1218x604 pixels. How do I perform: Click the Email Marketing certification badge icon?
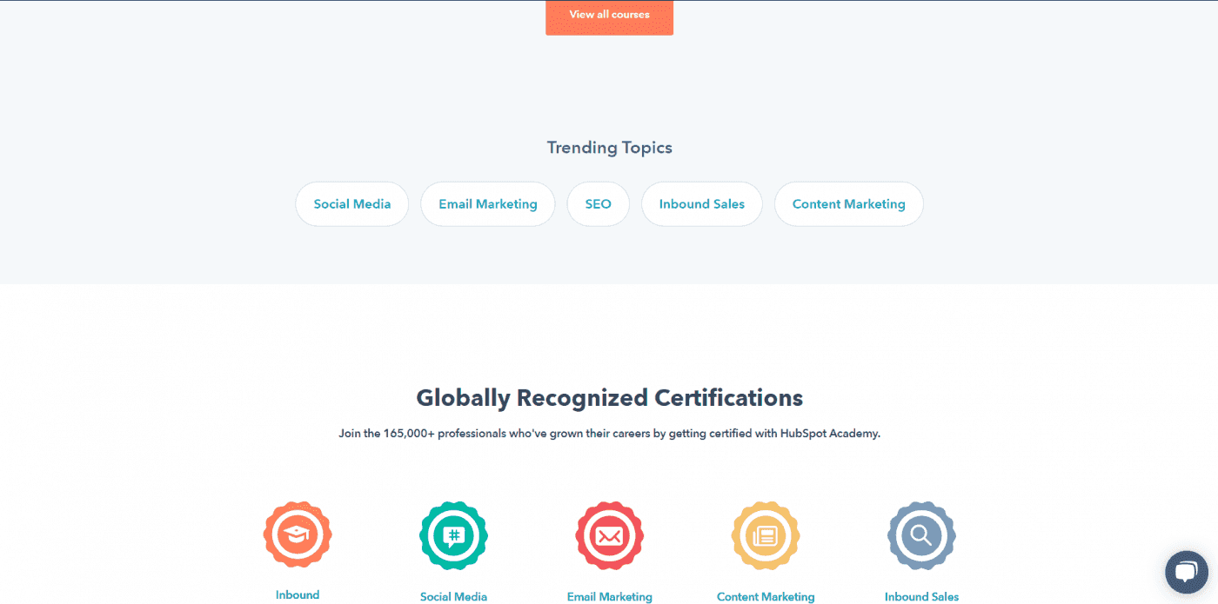[x=609, y=535]
